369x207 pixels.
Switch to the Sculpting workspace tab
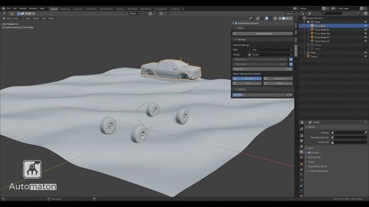pos(78,9)
